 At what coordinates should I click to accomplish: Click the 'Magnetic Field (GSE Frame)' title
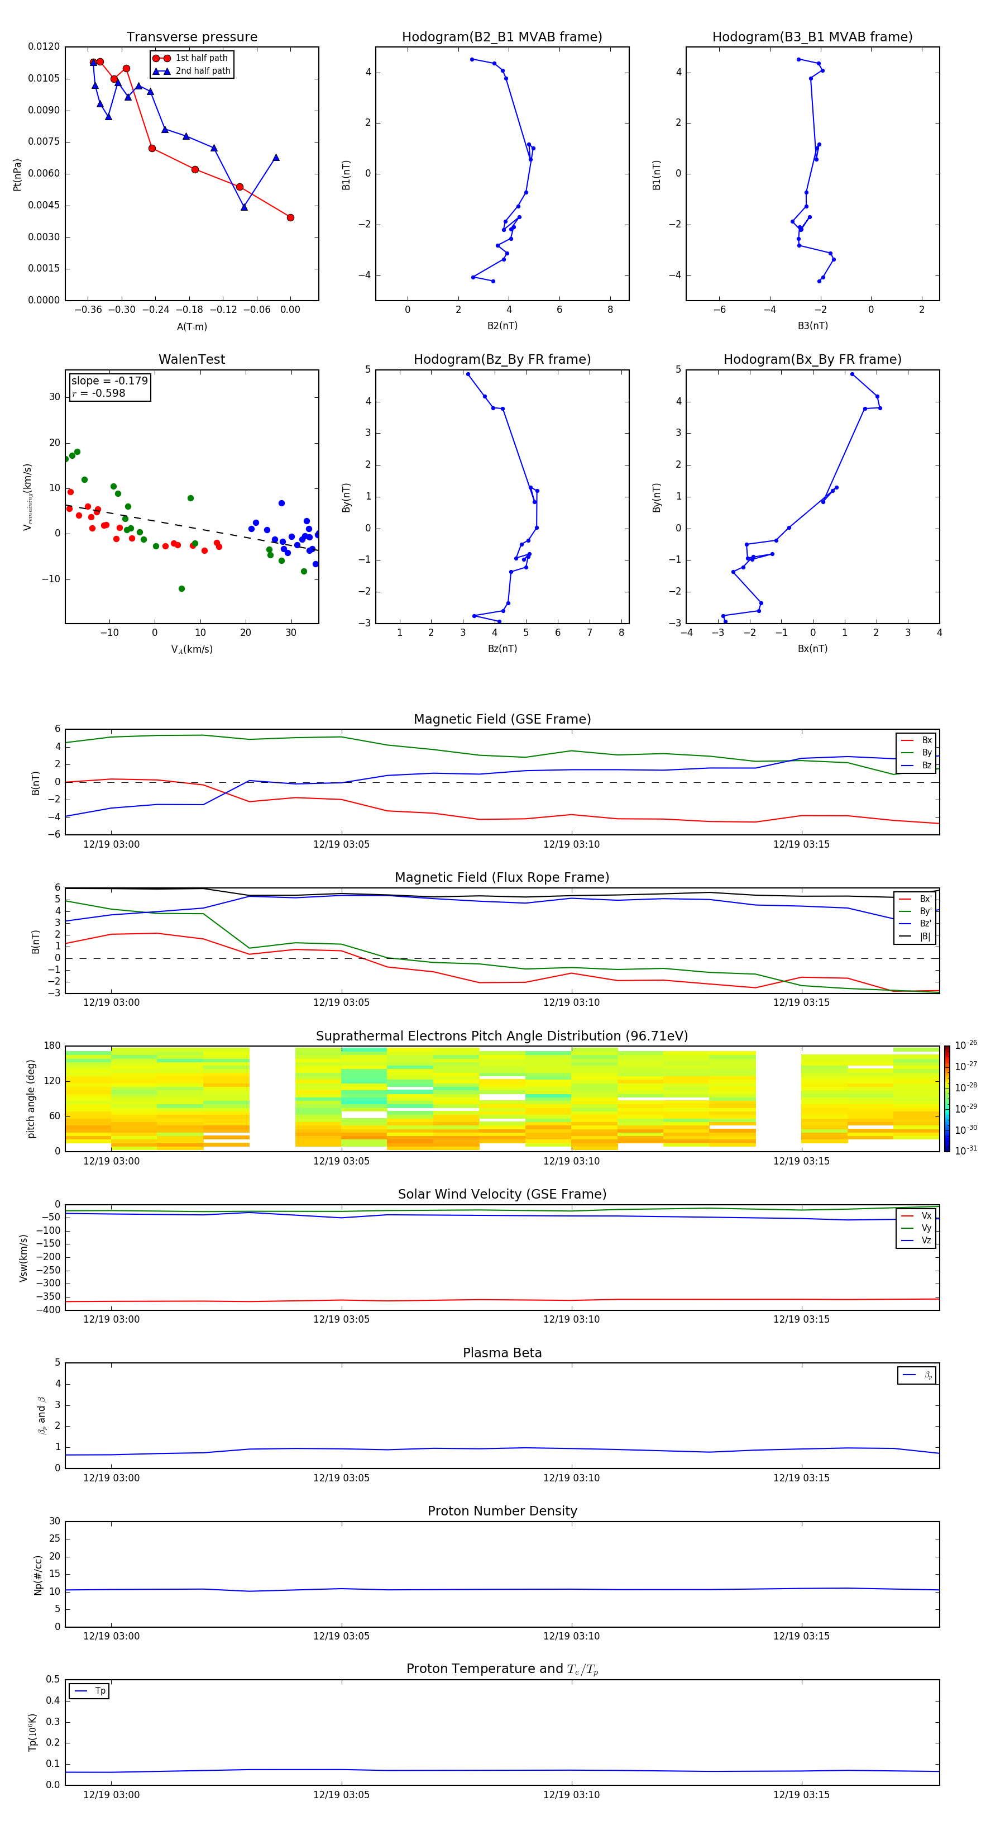(x=502, y=719)
